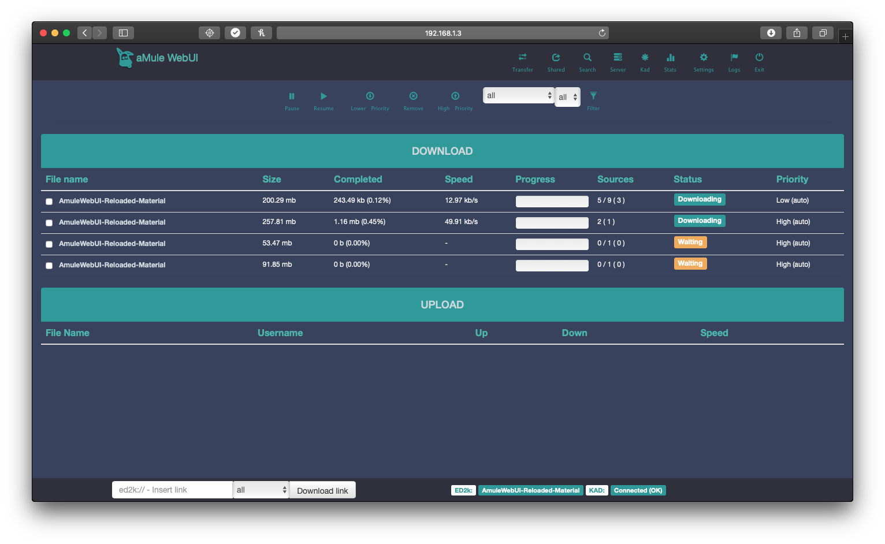Click progress bar of 200.29 mb file

(x=552, y=202)
